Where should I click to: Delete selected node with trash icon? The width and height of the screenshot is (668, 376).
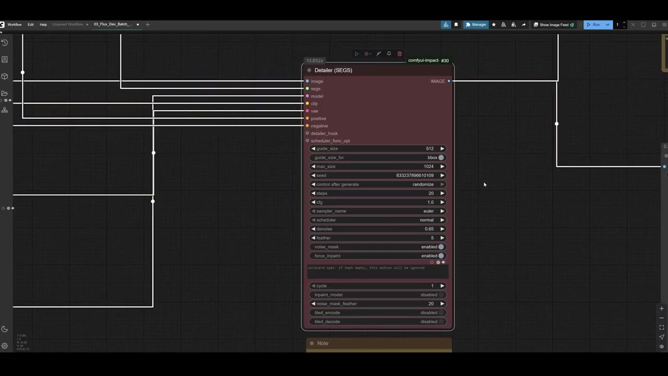pos(400,54)
